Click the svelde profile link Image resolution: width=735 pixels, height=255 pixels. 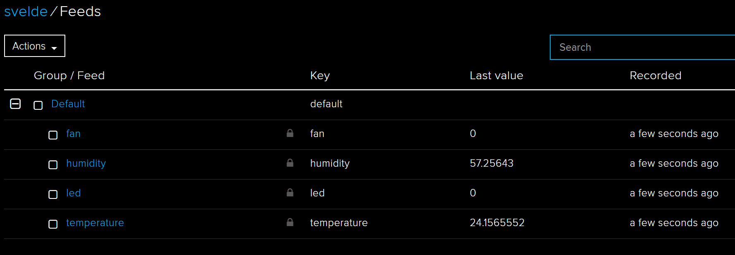pyautogui.click(x=26, y=12)
